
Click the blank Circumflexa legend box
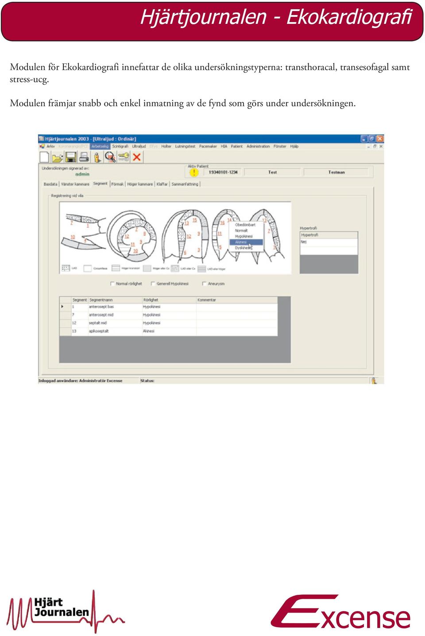tap(88, 269)
